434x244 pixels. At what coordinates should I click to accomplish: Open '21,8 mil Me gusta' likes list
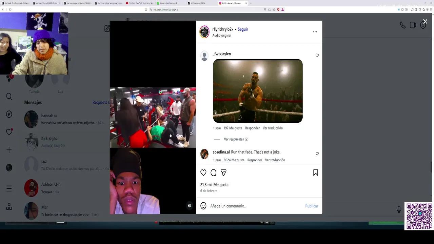(x=214, y=185)
